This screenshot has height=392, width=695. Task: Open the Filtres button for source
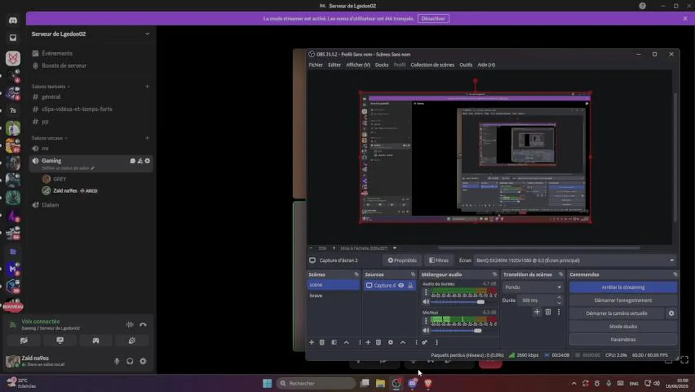(x=439, y=260)
